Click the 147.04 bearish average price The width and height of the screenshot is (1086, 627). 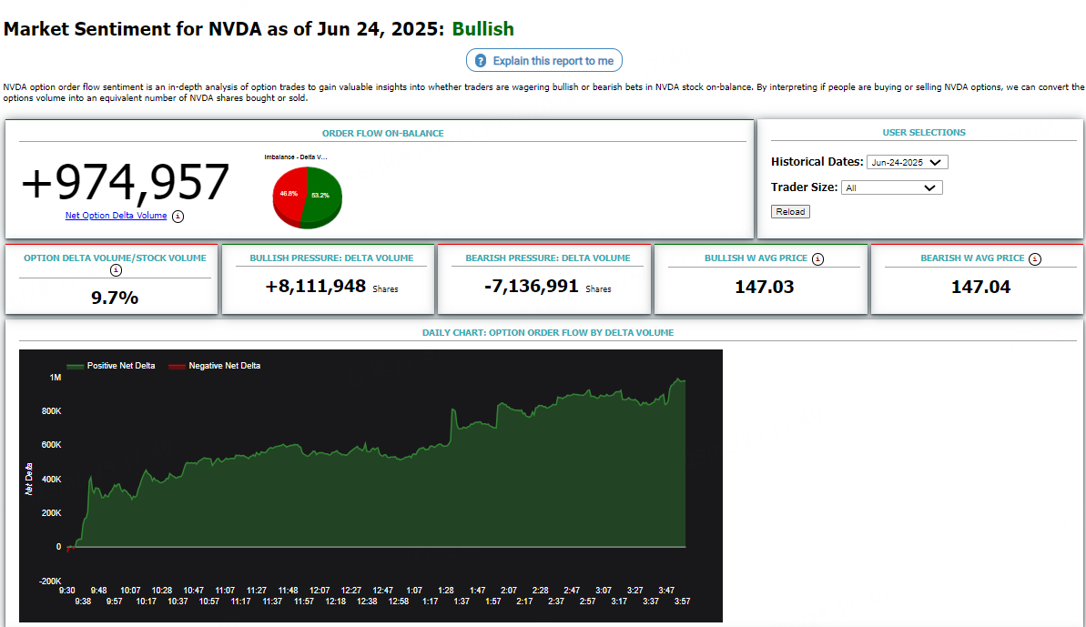coord(980,287)
